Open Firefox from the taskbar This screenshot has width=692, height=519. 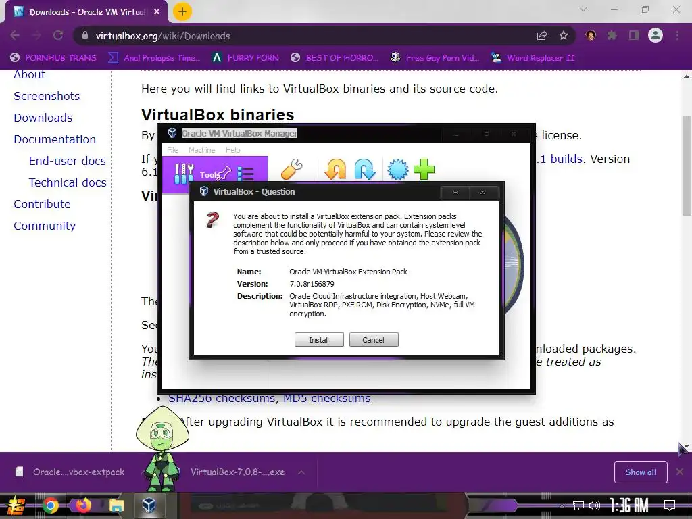click(x=83, y=505)
